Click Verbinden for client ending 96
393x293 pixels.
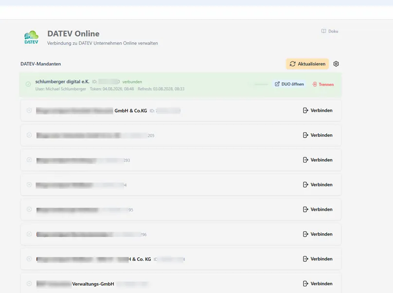click(318, 234)
